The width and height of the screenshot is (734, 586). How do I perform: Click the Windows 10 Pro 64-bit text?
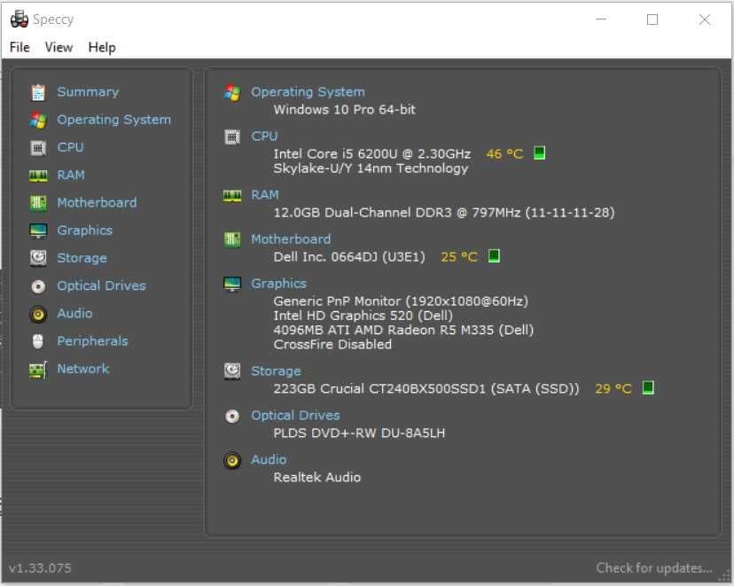345,110
